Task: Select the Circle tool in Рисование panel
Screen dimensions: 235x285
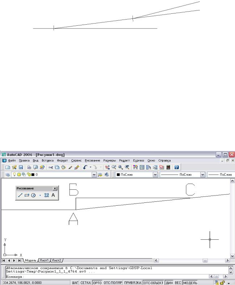Action: [x=33, y=195]
